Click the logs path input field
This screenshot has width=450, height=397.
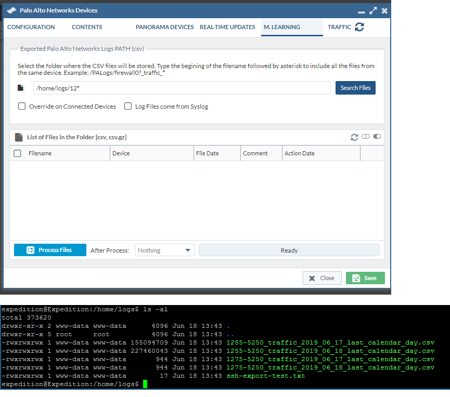click(182, 88)
